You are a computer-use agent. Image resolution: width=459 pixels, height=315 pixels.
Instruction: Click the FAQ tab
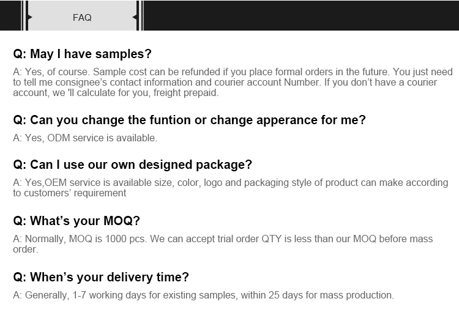click(82, 17)
